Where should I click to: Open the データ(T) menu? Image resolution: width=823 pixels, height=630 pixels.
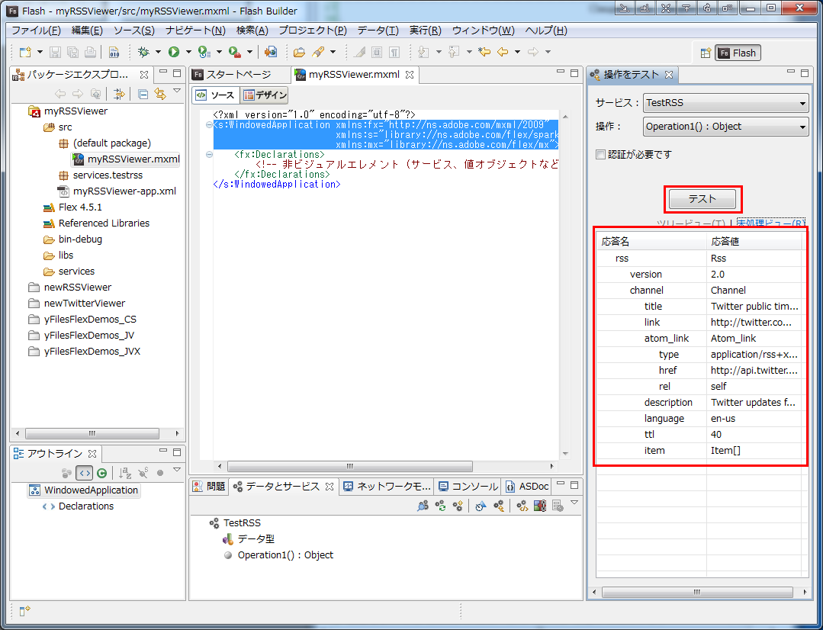[x=378, y=31]
